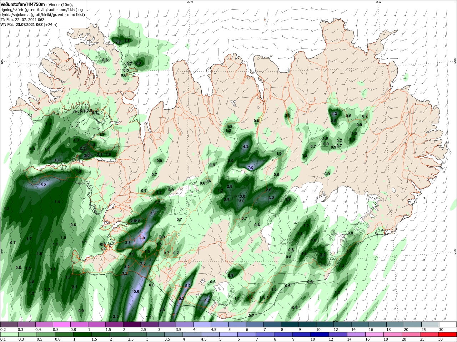457x342 pixels.
Task: Click the 3.9 precipitation label
Action: (x=153, y=213)
